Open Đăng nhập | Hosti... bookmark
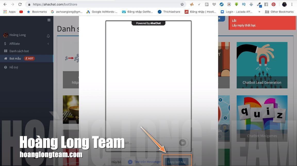The height and width of the screenshot is (166, 297). point(200,12)
